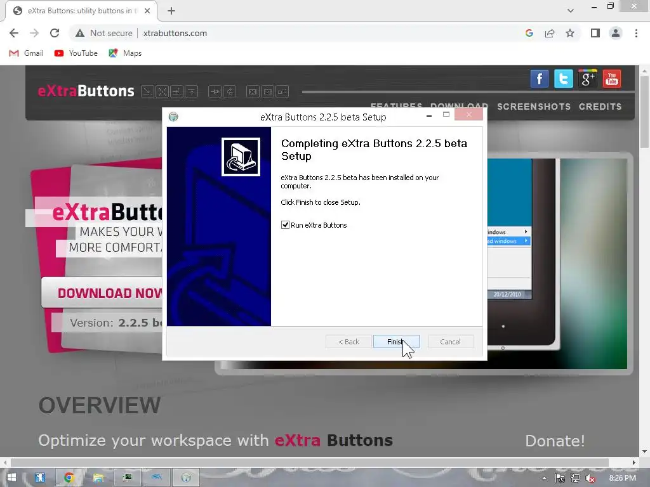
Task: Click the 8:26 PM clock
Action: coord(622,478)
